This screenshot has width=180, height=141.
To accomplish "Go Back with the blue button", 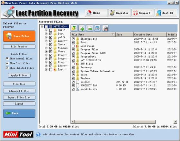I will tap(19, 113).
